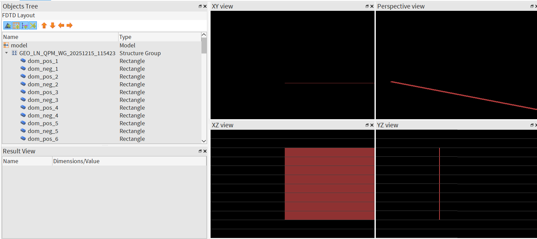
Task: Select the dom_pos_5 rectangle icon
Action: pos(23,123)
